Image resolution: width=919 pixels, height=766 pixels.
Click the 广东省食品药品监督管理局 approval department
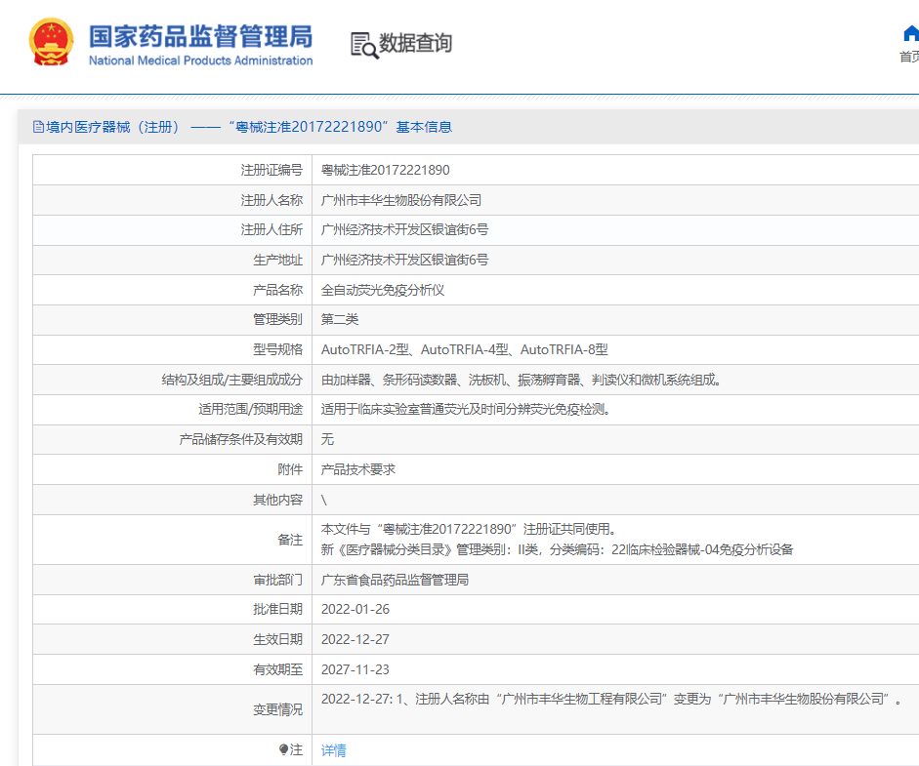(396, 580)
